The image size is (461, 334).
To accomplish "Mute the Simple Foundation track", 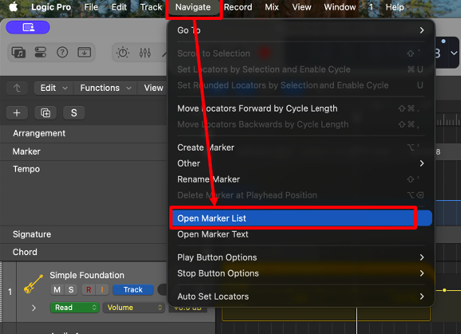I will point(57,289).
